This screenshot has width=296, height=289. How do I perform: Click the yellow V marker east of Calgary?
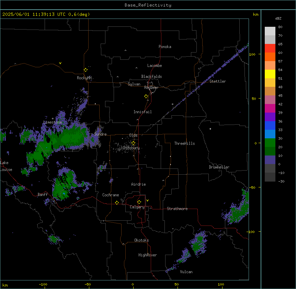pos(147,200)
